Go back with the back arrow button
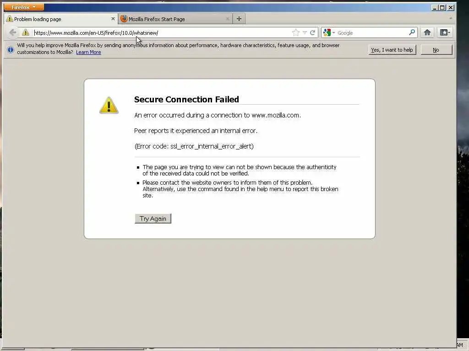This screenshot has width=469, height=351. click(x=12, y=32)
